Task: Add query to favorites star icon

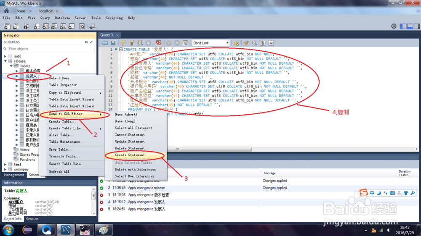Action: (236, 43)
